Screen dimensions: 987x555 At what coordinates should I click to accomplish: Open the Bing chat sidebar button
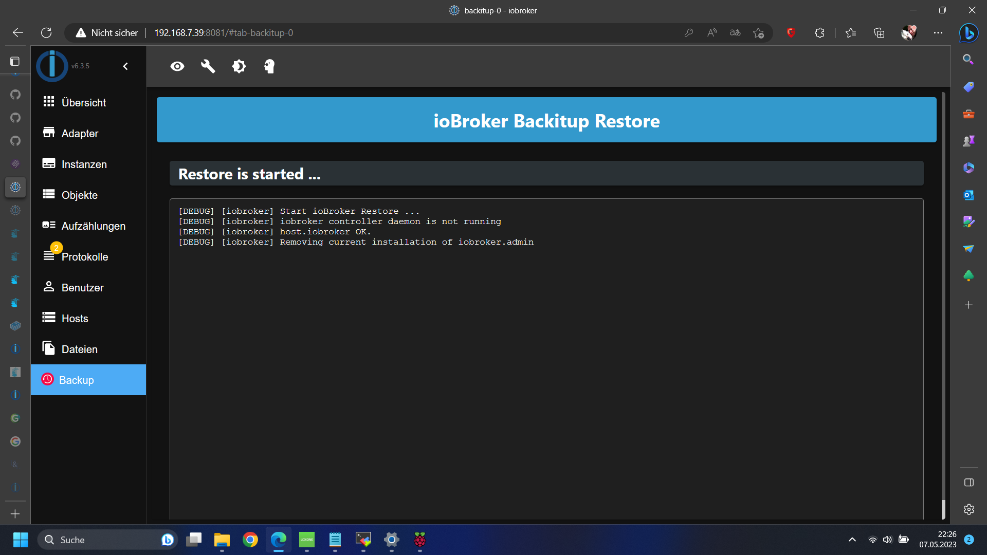(x=968, y=33)
